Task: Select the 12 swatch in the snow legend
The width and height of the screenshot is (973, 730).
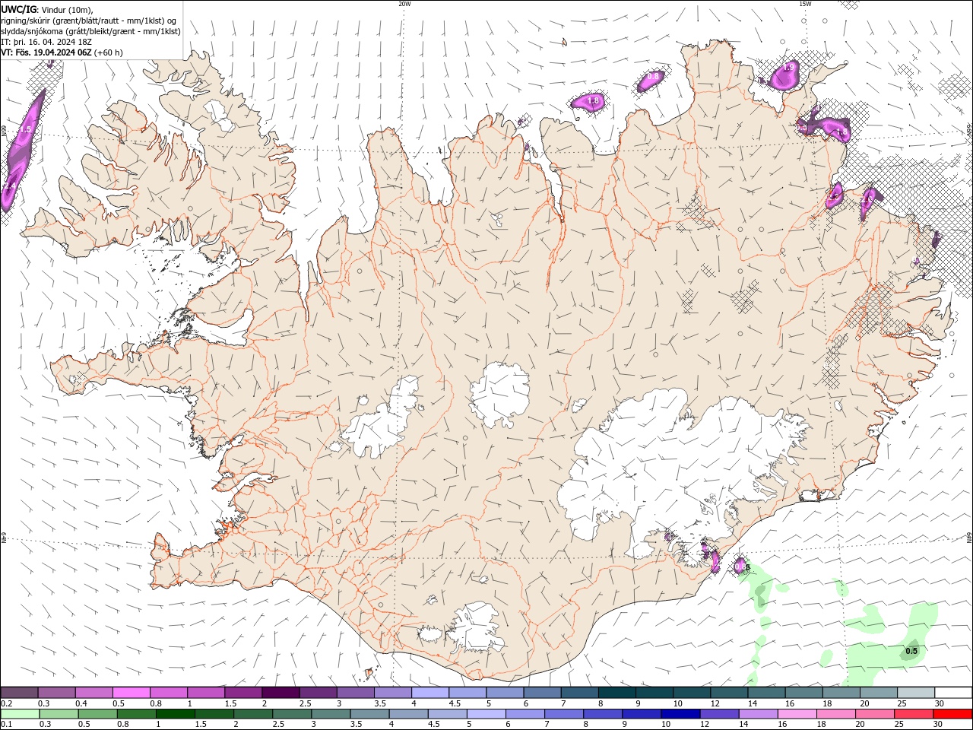Action: [729, 693]
